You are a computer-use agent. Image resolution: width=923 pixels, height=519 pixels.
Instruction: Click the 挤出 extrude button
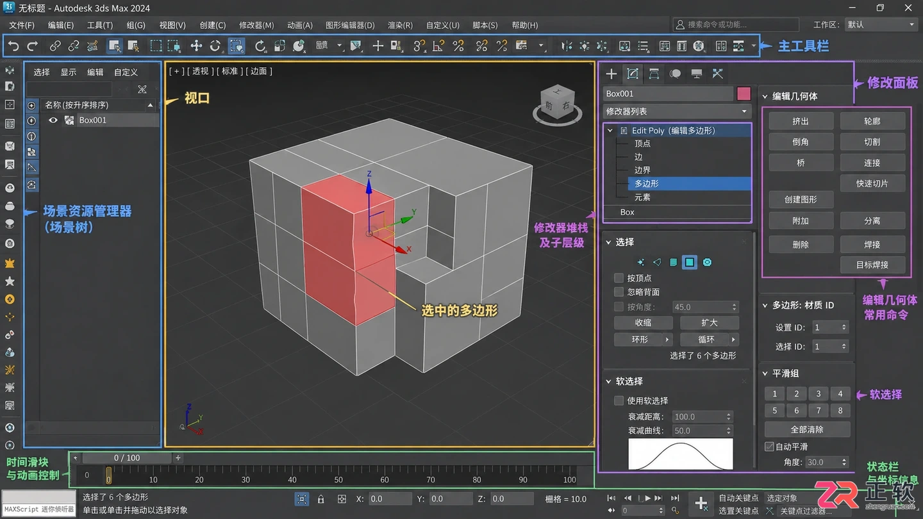pyautogui.click(x=801, y=121)
